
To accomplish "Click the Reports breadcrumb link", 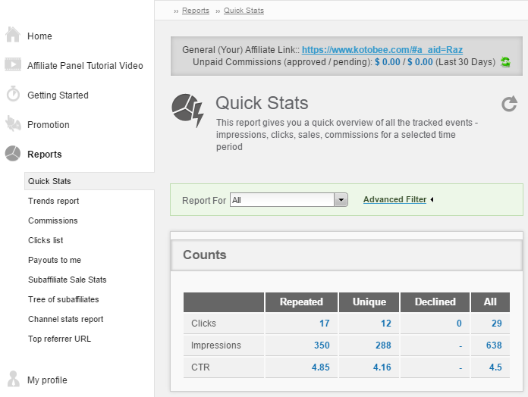I will [x=196, y=11].
